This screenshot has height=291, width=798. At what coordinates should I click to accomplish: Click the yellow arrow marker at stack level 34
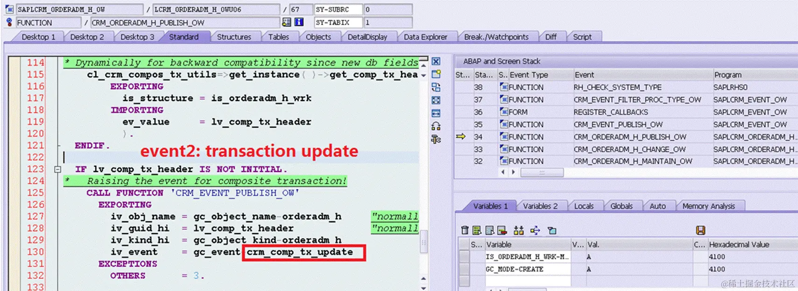point(461,136)
